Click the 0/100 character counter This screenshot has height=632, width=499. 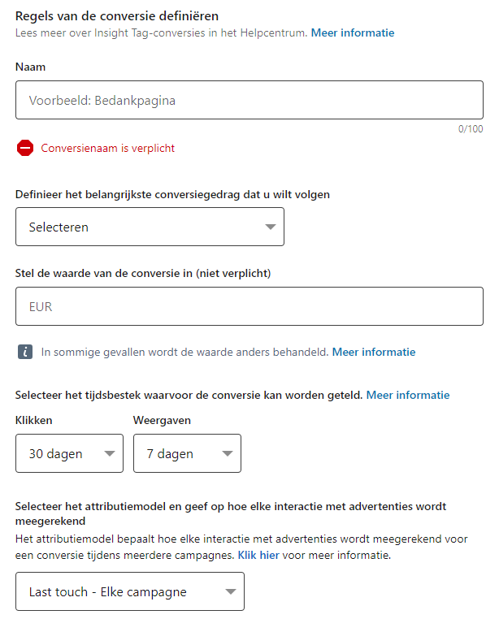(470, 128)
